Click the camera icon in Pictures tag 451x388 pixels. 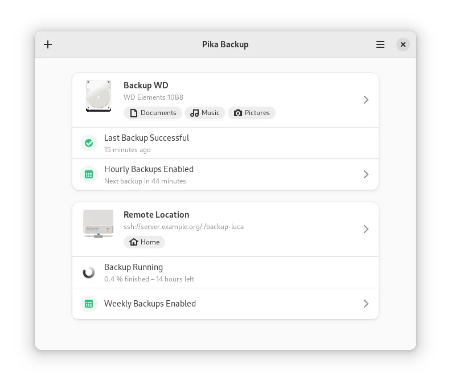click(238, 113)
